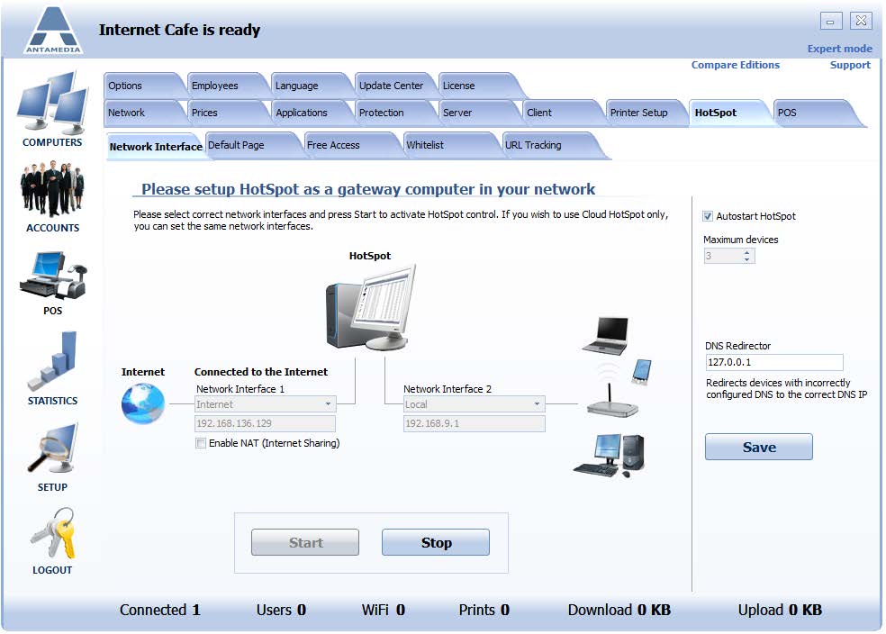Switch to the Options tab
886x634 pixels.
click(142, 86)
